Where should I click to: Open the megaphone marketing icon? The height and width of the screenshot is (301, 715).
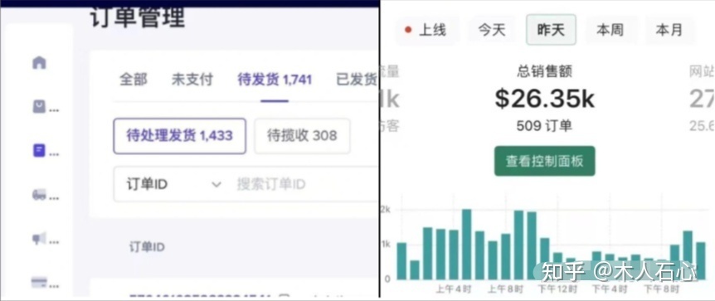point(39,238)
